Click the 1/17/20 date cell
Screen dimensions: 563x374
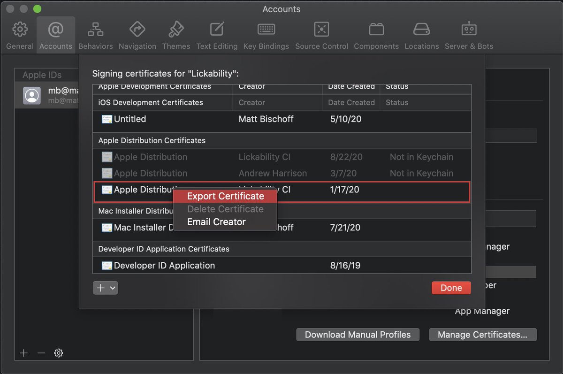click(x=345, y=190)
